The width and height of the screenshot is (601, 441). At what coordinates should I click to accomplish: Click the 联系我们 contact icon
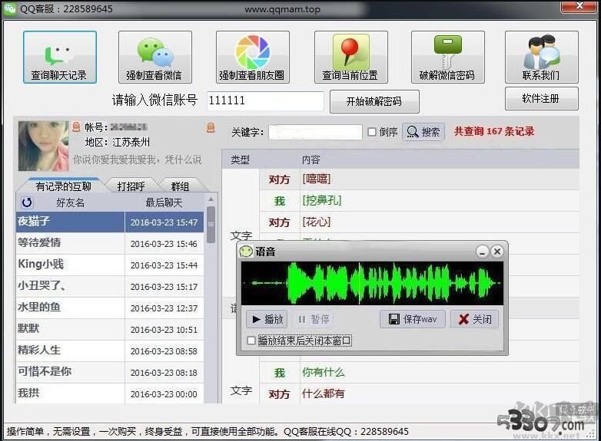tap(542, 57)
